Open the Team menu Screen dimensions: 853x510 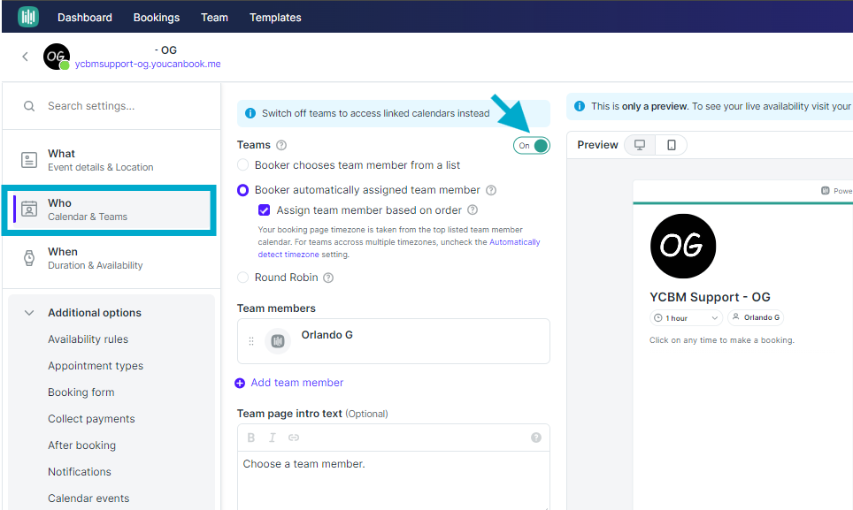(214, 18)
